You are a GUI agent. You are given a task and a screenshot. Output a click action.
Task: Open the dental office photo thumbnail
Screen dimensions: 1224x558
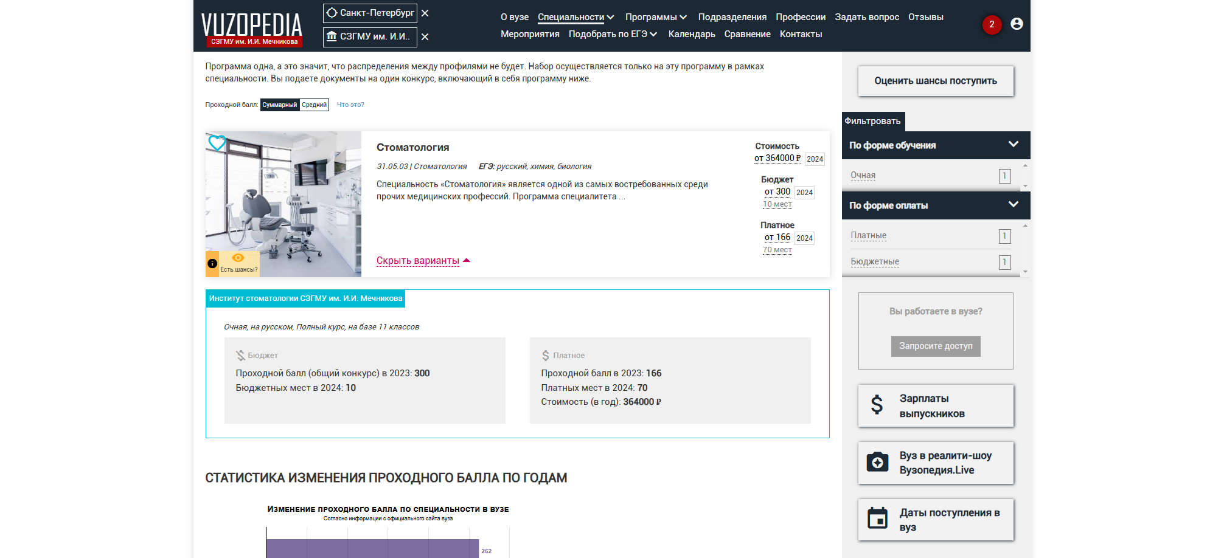tap(283, 204)
